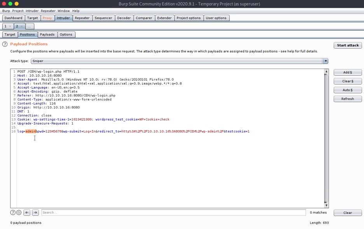Click the Start attack button
Screen dimensions: 364x229
coord(348,45)
